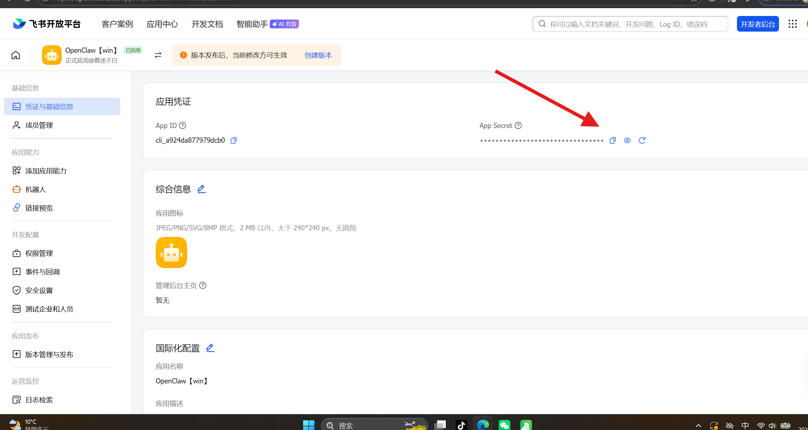Open the app grid launcher icon
The width and height of the screenshot is (808, 430).
pos(792,24)
